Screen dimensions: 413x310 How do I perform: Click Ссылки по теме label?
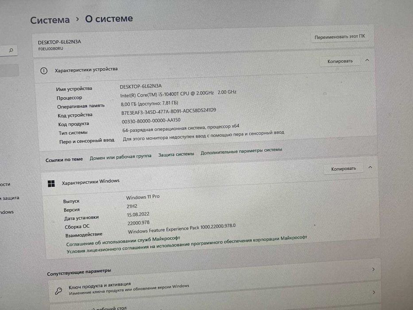64,160
